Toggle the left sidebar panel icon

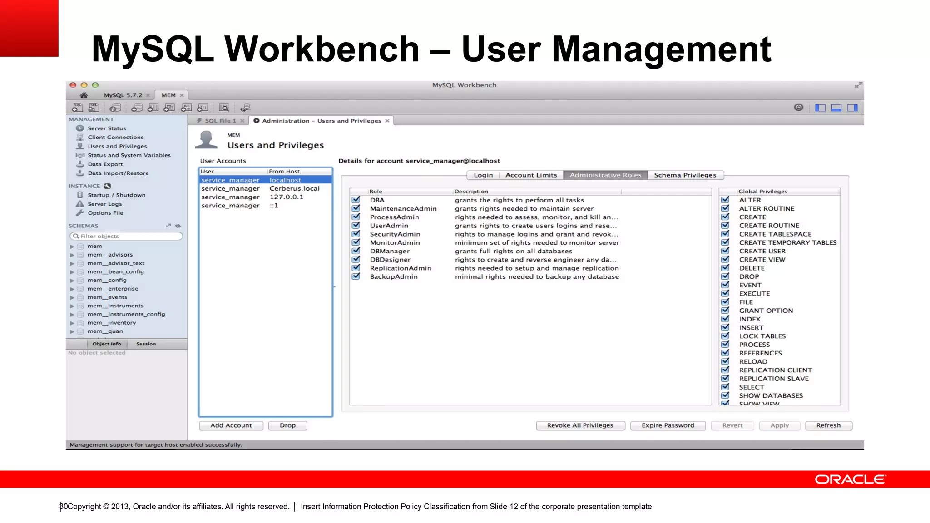[820, 108]
